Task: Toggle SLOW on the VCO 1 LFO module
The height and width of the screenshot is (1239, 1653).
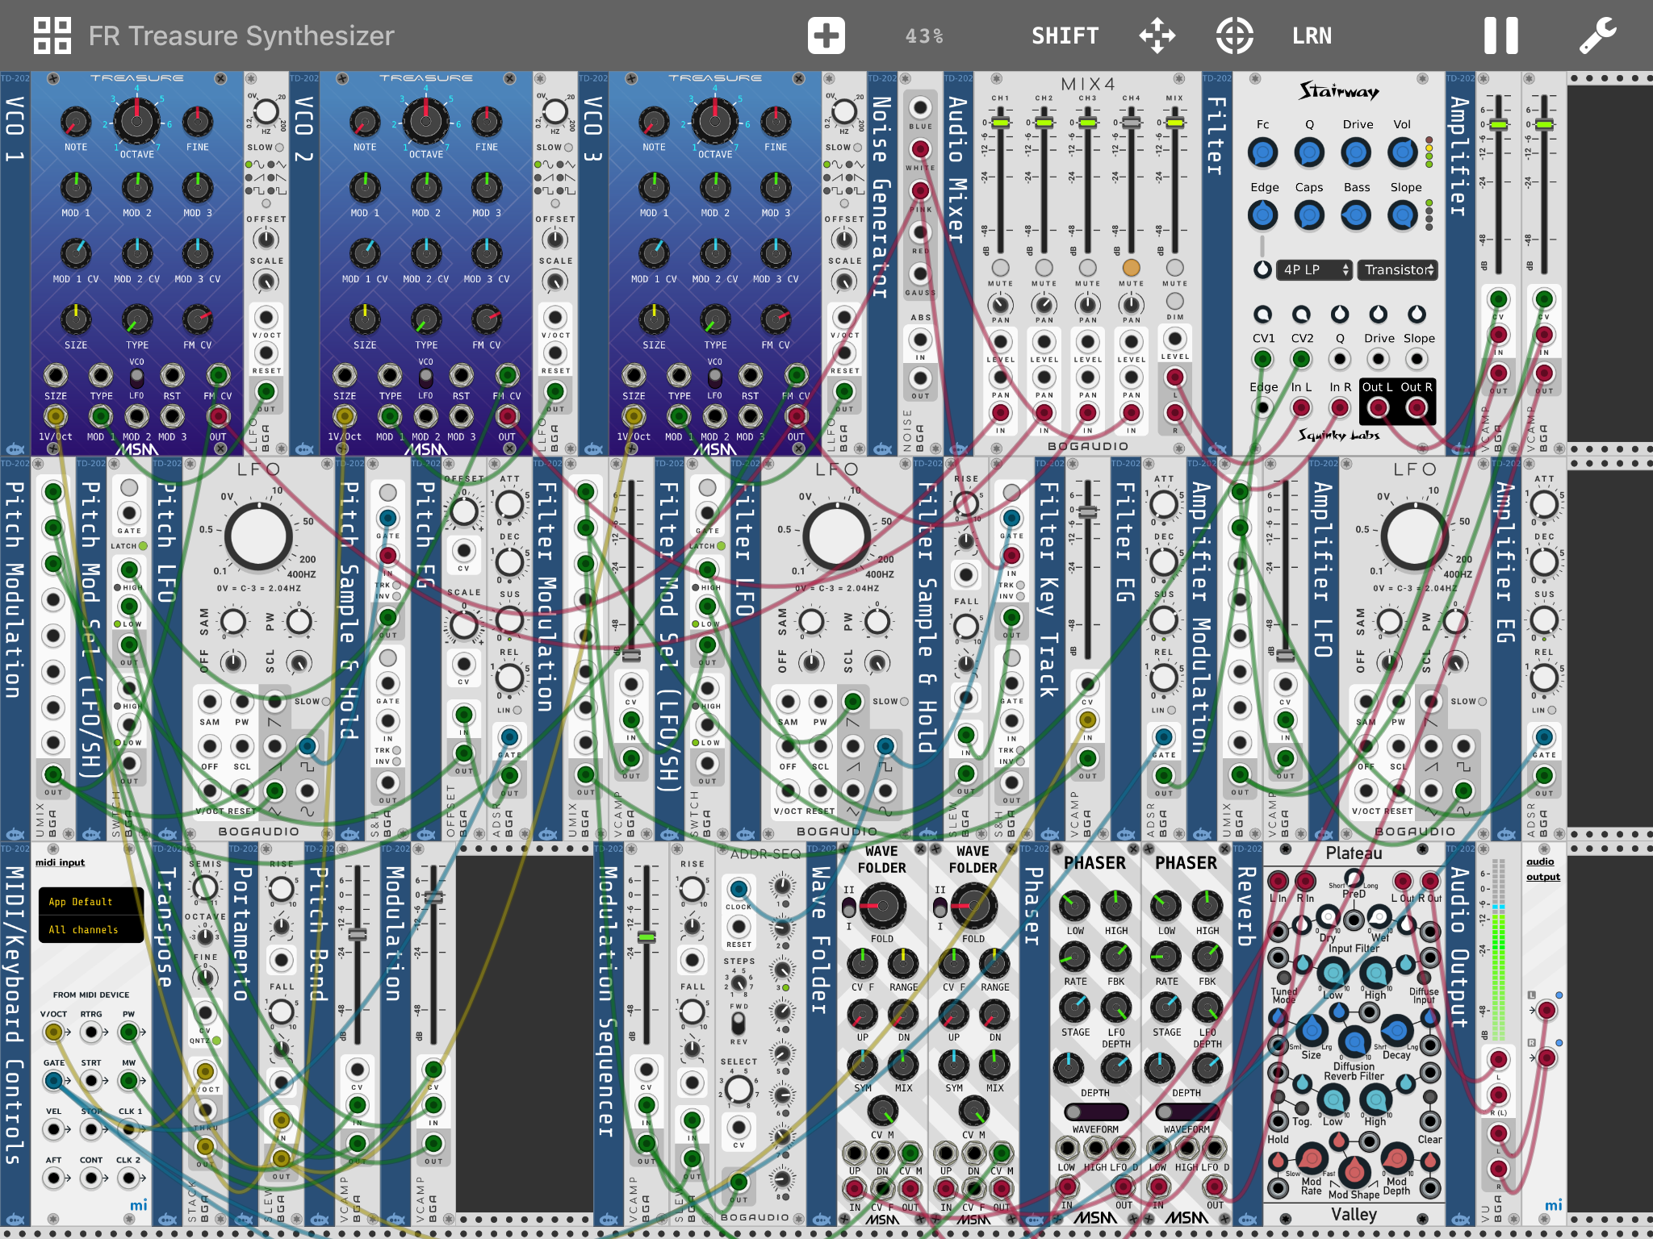Action: 279,148
